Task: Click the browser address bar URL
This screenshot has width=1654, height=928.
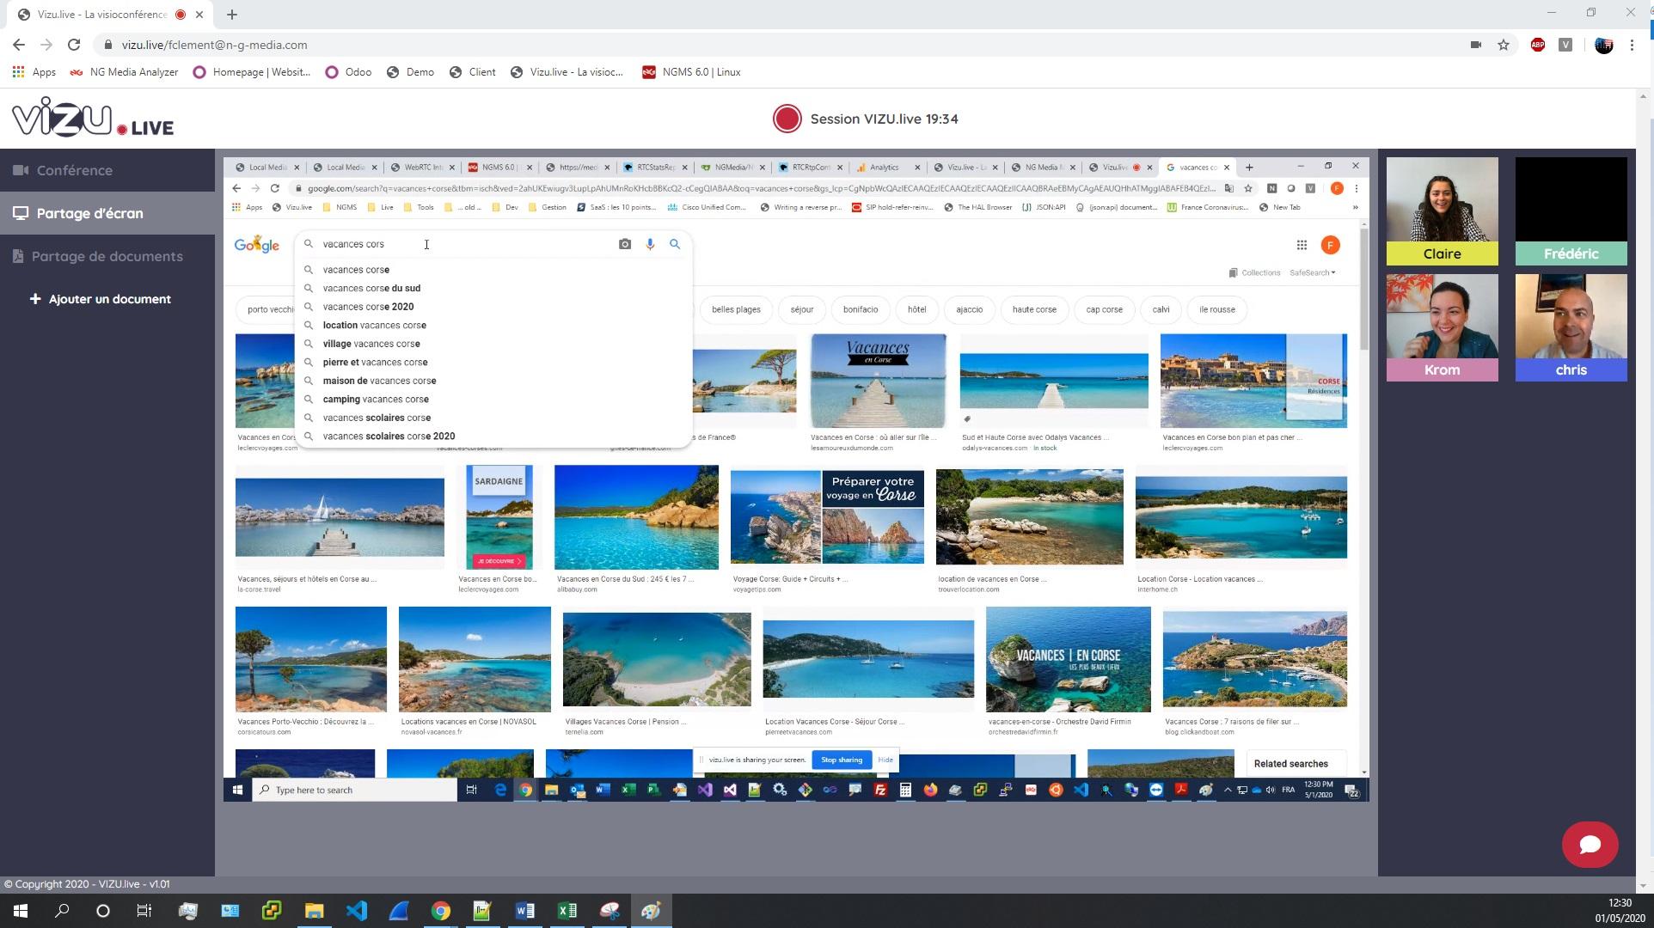Action: coord(214,45)
